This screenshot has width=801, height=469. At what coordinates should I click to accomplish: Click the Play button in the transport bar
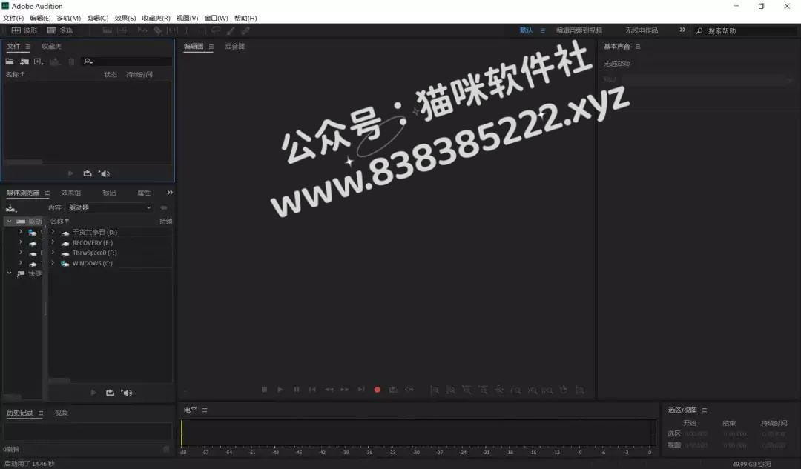click(x=280, y=390)
